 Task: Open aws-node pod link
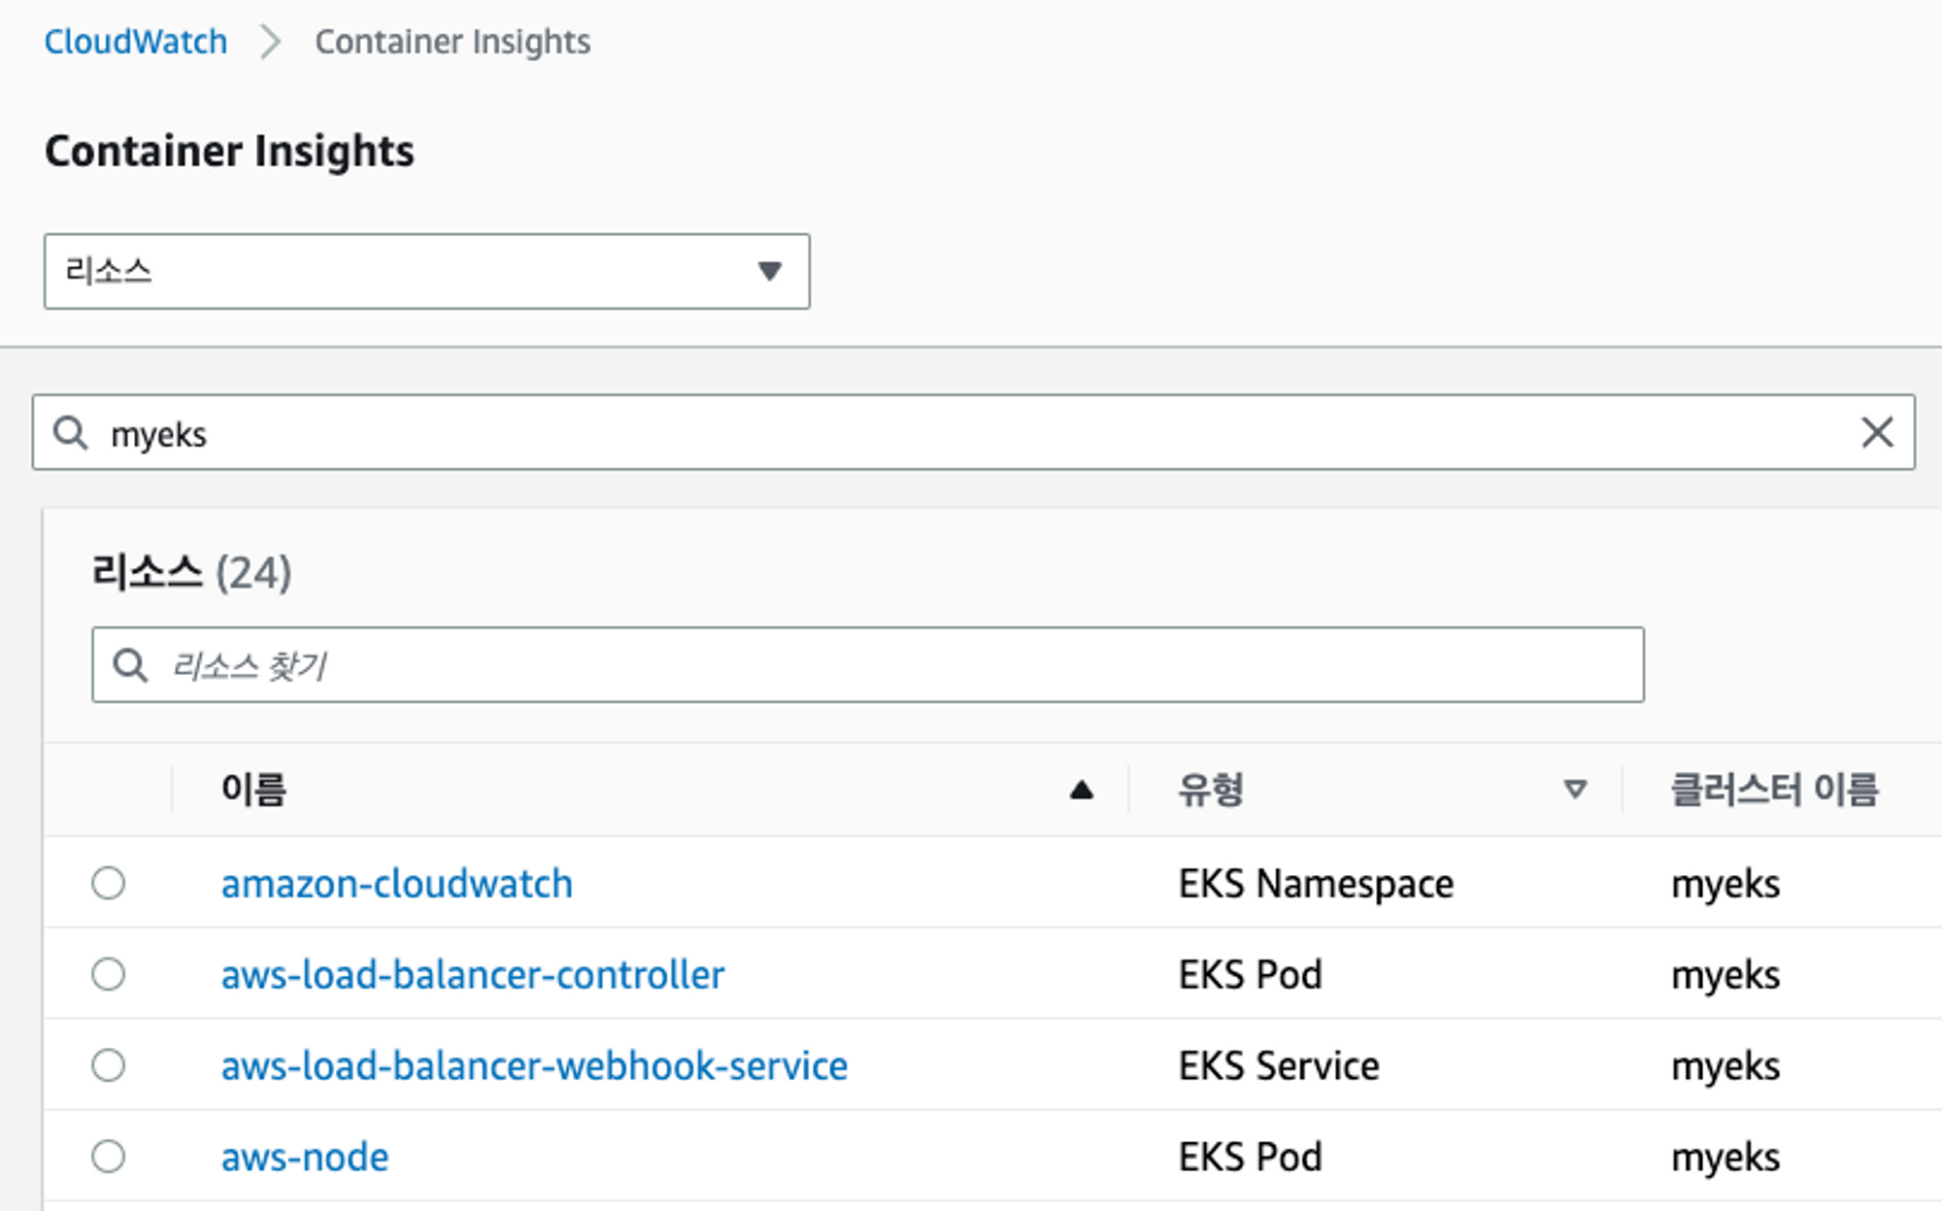coord(305,1157)
